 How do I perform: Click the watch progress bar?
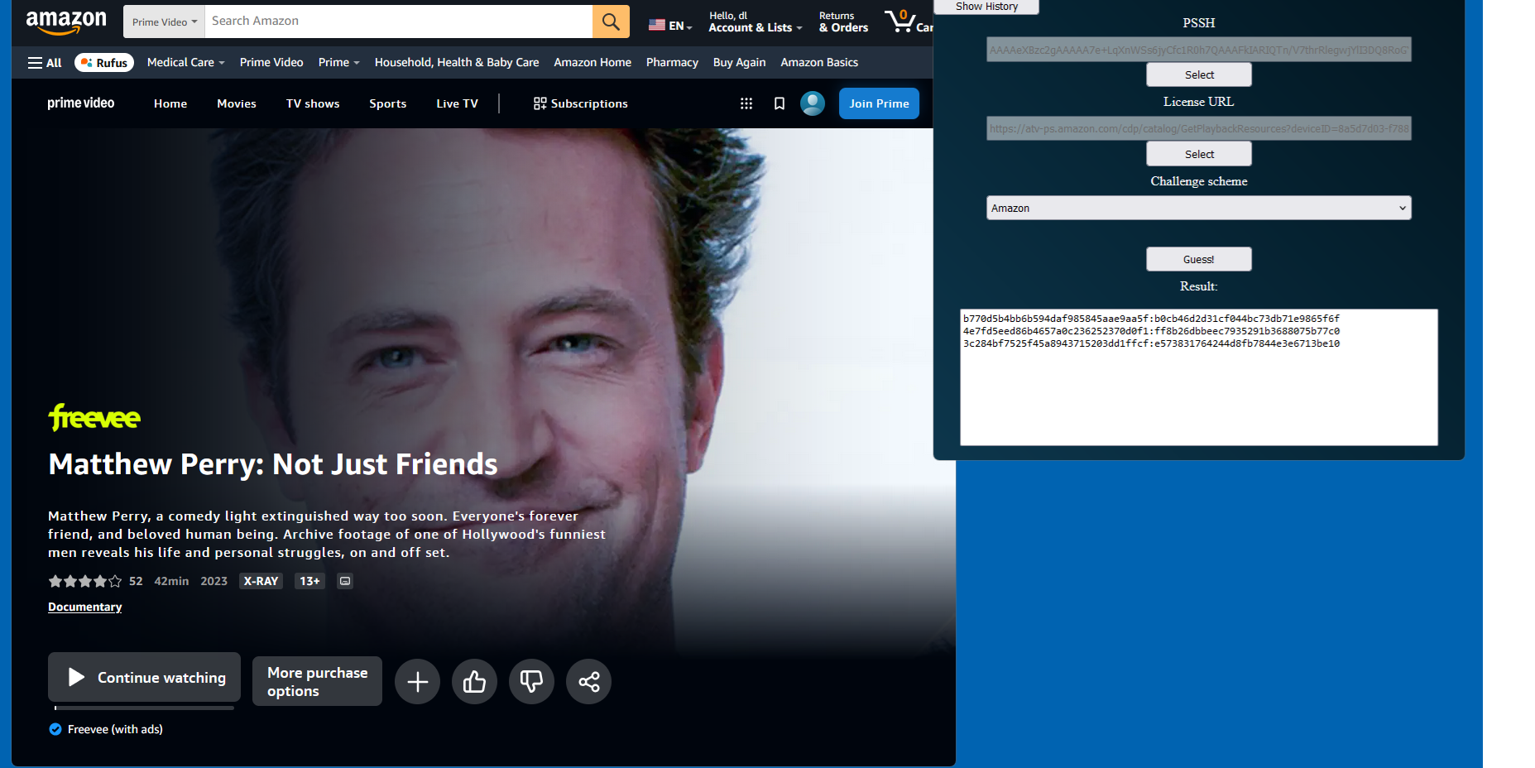point(144,708)
